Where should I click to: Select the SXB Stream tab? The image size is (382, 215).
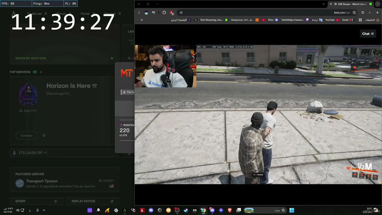point(351,4)
